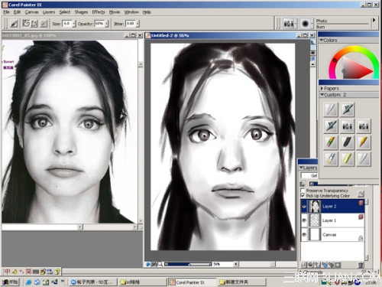The width and height of the screenshot is (382, 287).
Task: Select the Layer 1 row
Action: tap(332, 220)
